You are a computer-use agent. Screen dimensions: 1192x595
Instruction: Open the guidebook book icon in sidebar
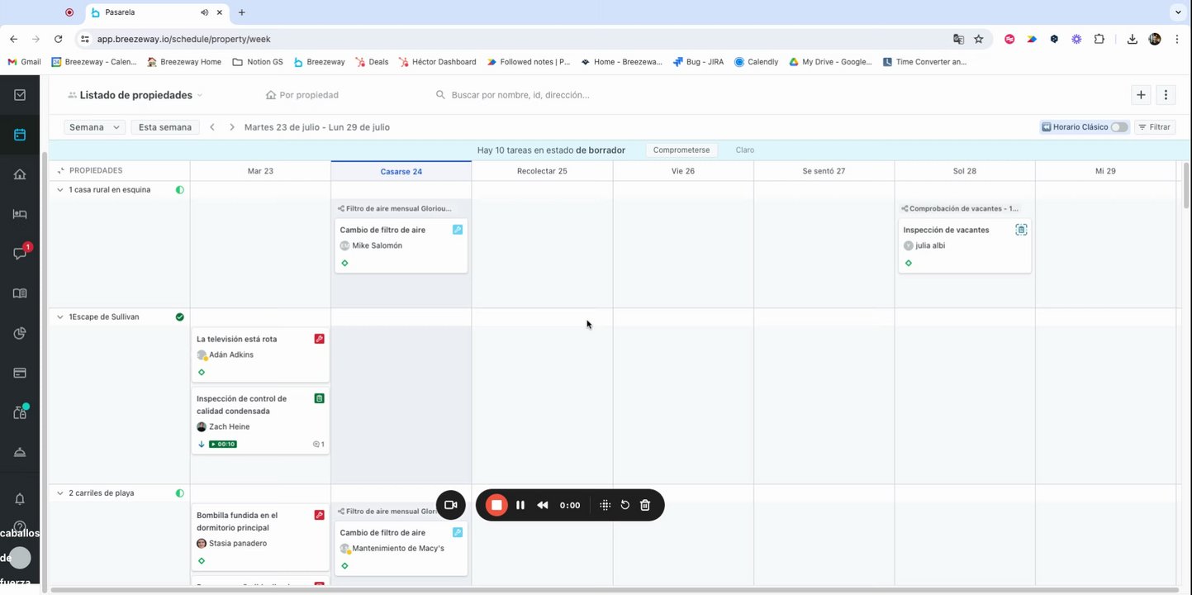pos(20,293)
